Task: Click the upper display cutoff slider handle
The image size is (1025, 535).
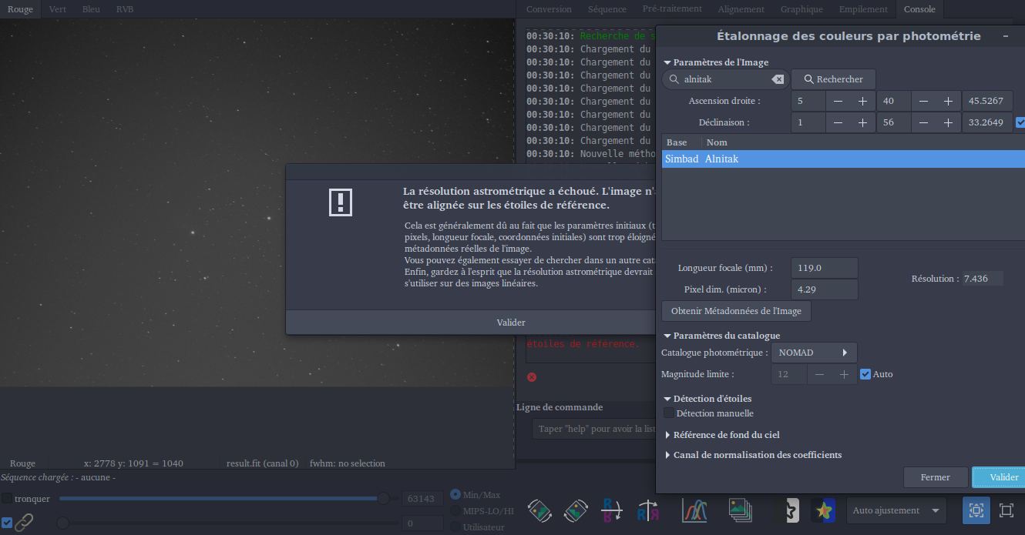Action: [x=383, y=499]
